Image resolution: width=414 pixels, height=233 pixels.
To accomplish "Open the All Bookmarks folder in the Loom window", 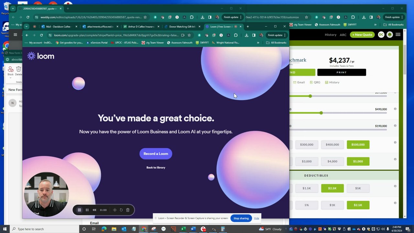I will point(276,42).
